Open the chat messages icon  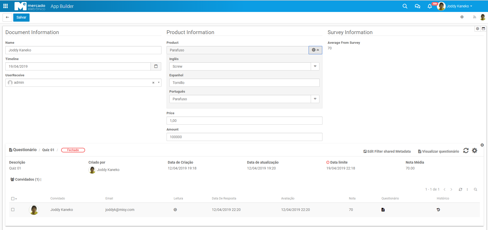(417, 6)
